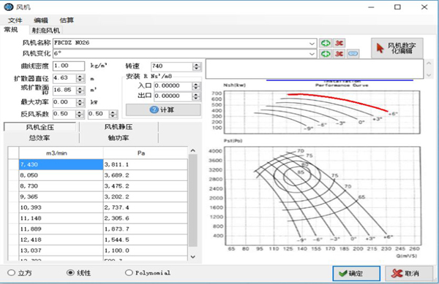Click green add icon beside fan name
439x284 pixels.
326,43
